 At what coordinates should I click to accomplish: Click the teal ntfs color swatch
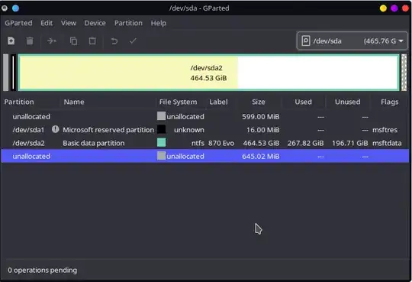pos(161,142)
